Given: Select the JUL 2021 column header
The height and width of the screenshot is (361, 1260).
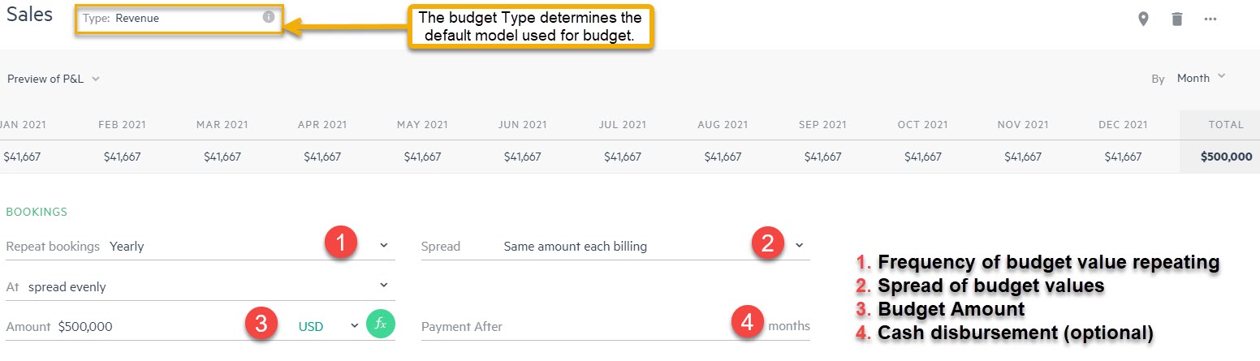Looking at the screenshot, I should pos(622,125).
